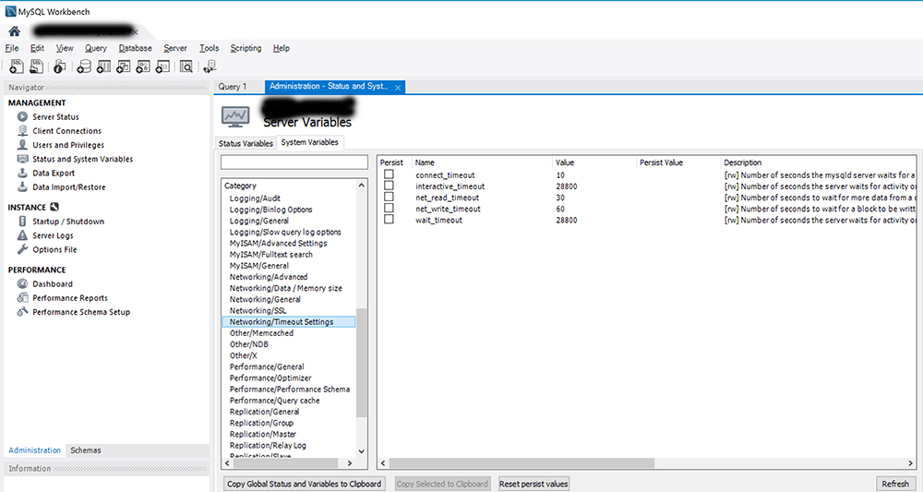923x492 pixels.
Task: Open Performance Schema Setup
Action: point(81,312)
